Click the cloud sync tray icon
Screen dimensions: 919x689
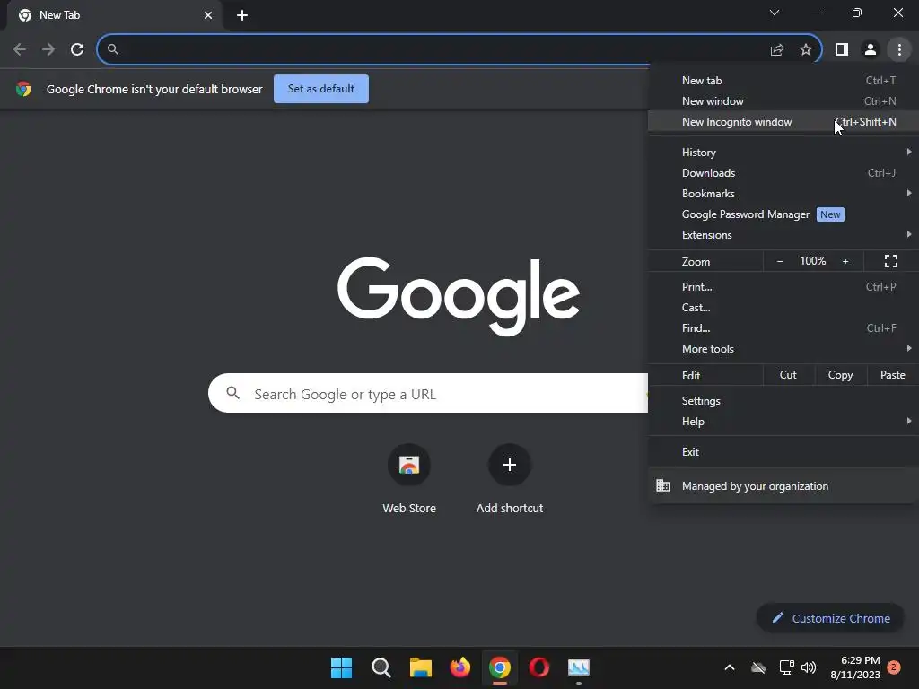tap(758, 667)
